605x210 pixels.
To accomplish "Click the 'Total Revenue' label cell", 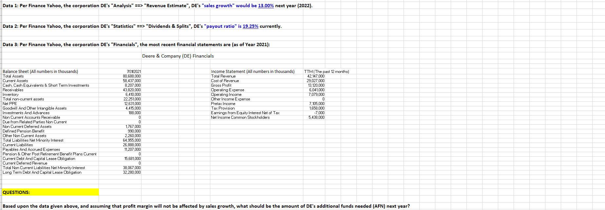I will pos(223,76).
